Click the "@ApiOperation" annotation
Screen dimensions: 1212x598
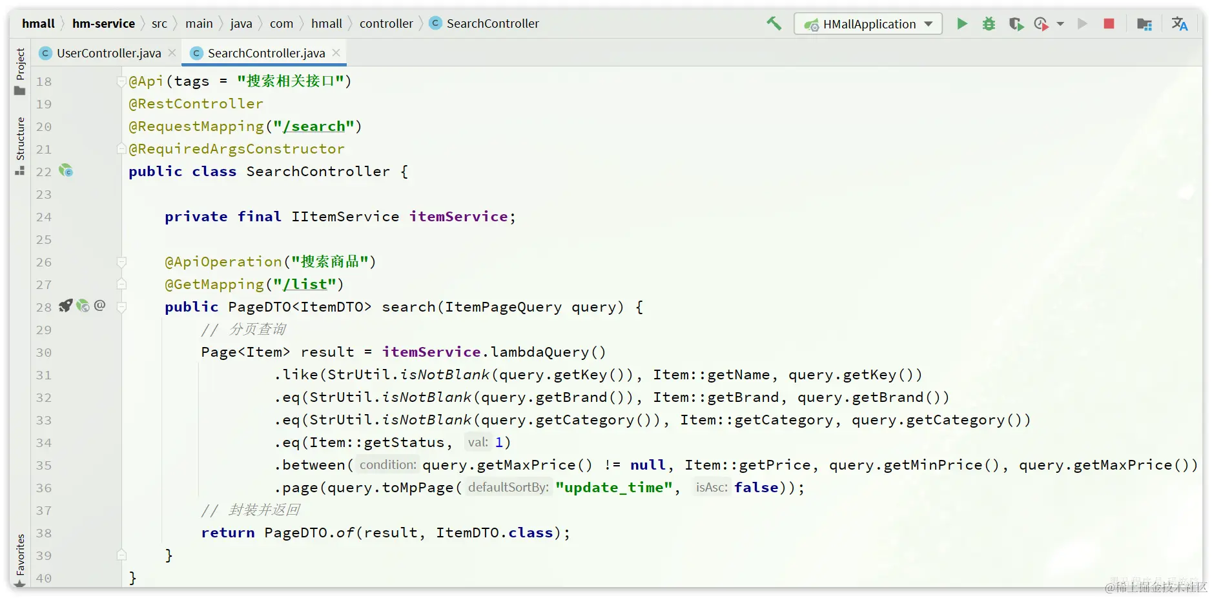click(x=223, y=262)
